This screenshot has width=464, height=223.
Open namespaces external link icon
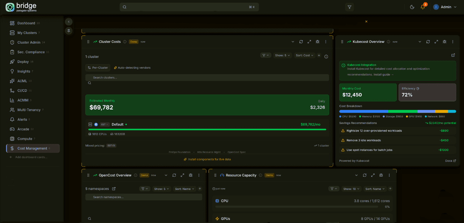pos(114,189)
